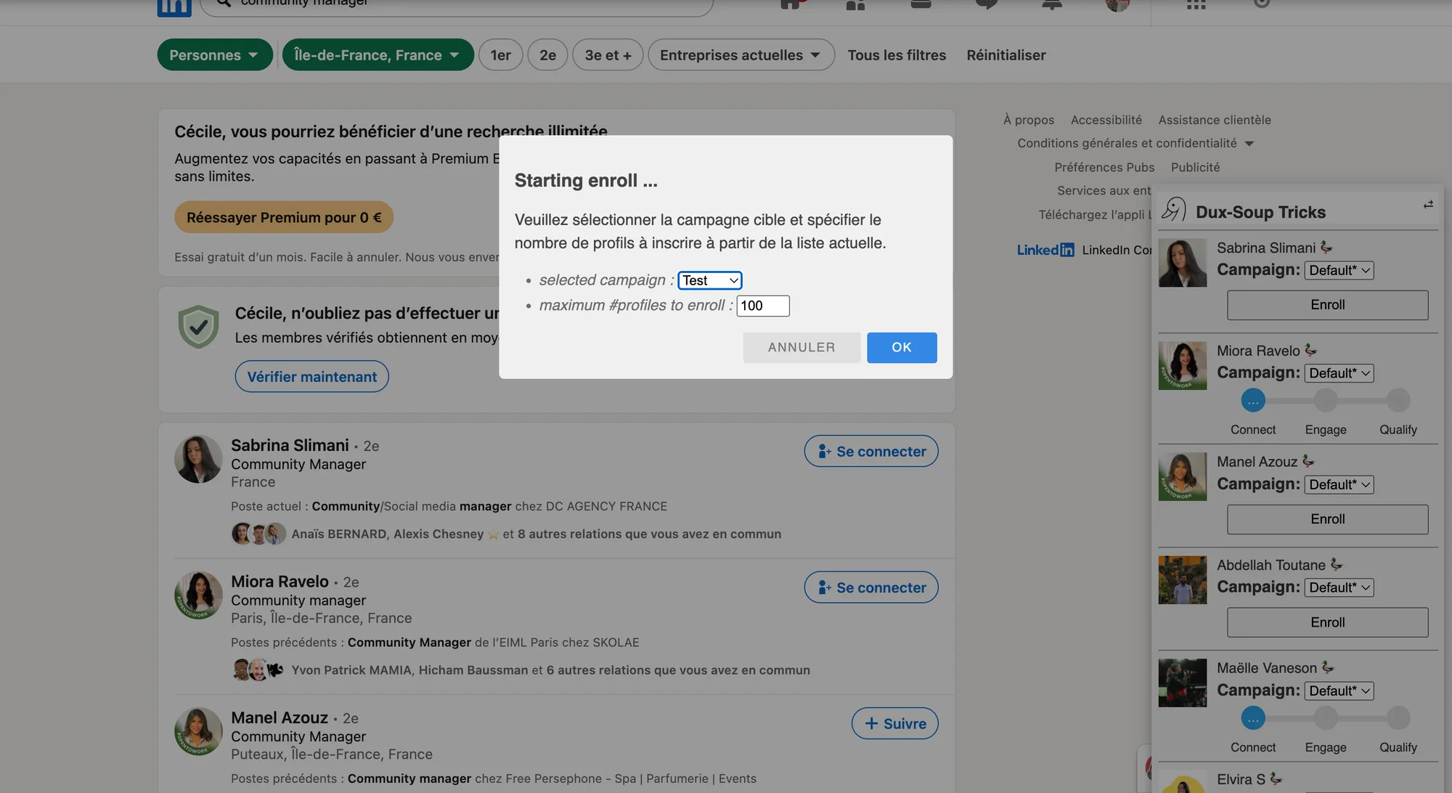Click the duck icon next to Sabrina Slimani
1452x793 pixels.
coord(1326,247)
